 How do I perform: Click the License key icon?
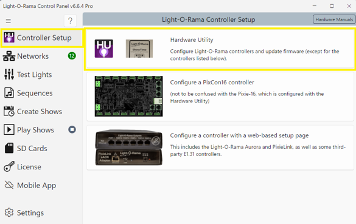point(9,167)
